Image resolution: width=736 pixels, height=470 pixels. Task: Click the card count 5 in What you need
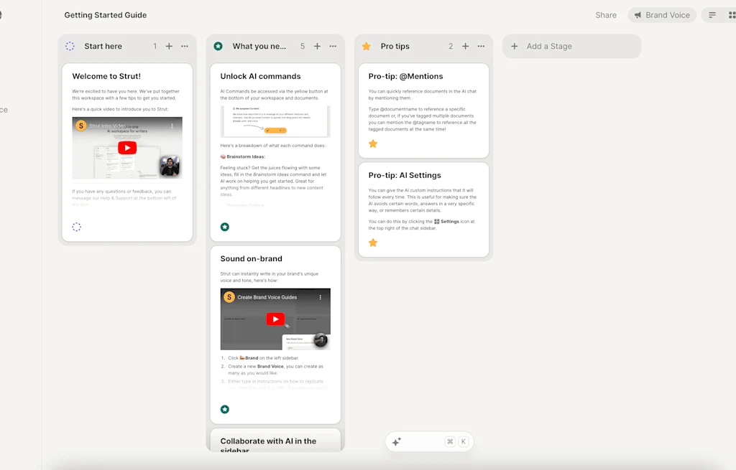(303, 46)
